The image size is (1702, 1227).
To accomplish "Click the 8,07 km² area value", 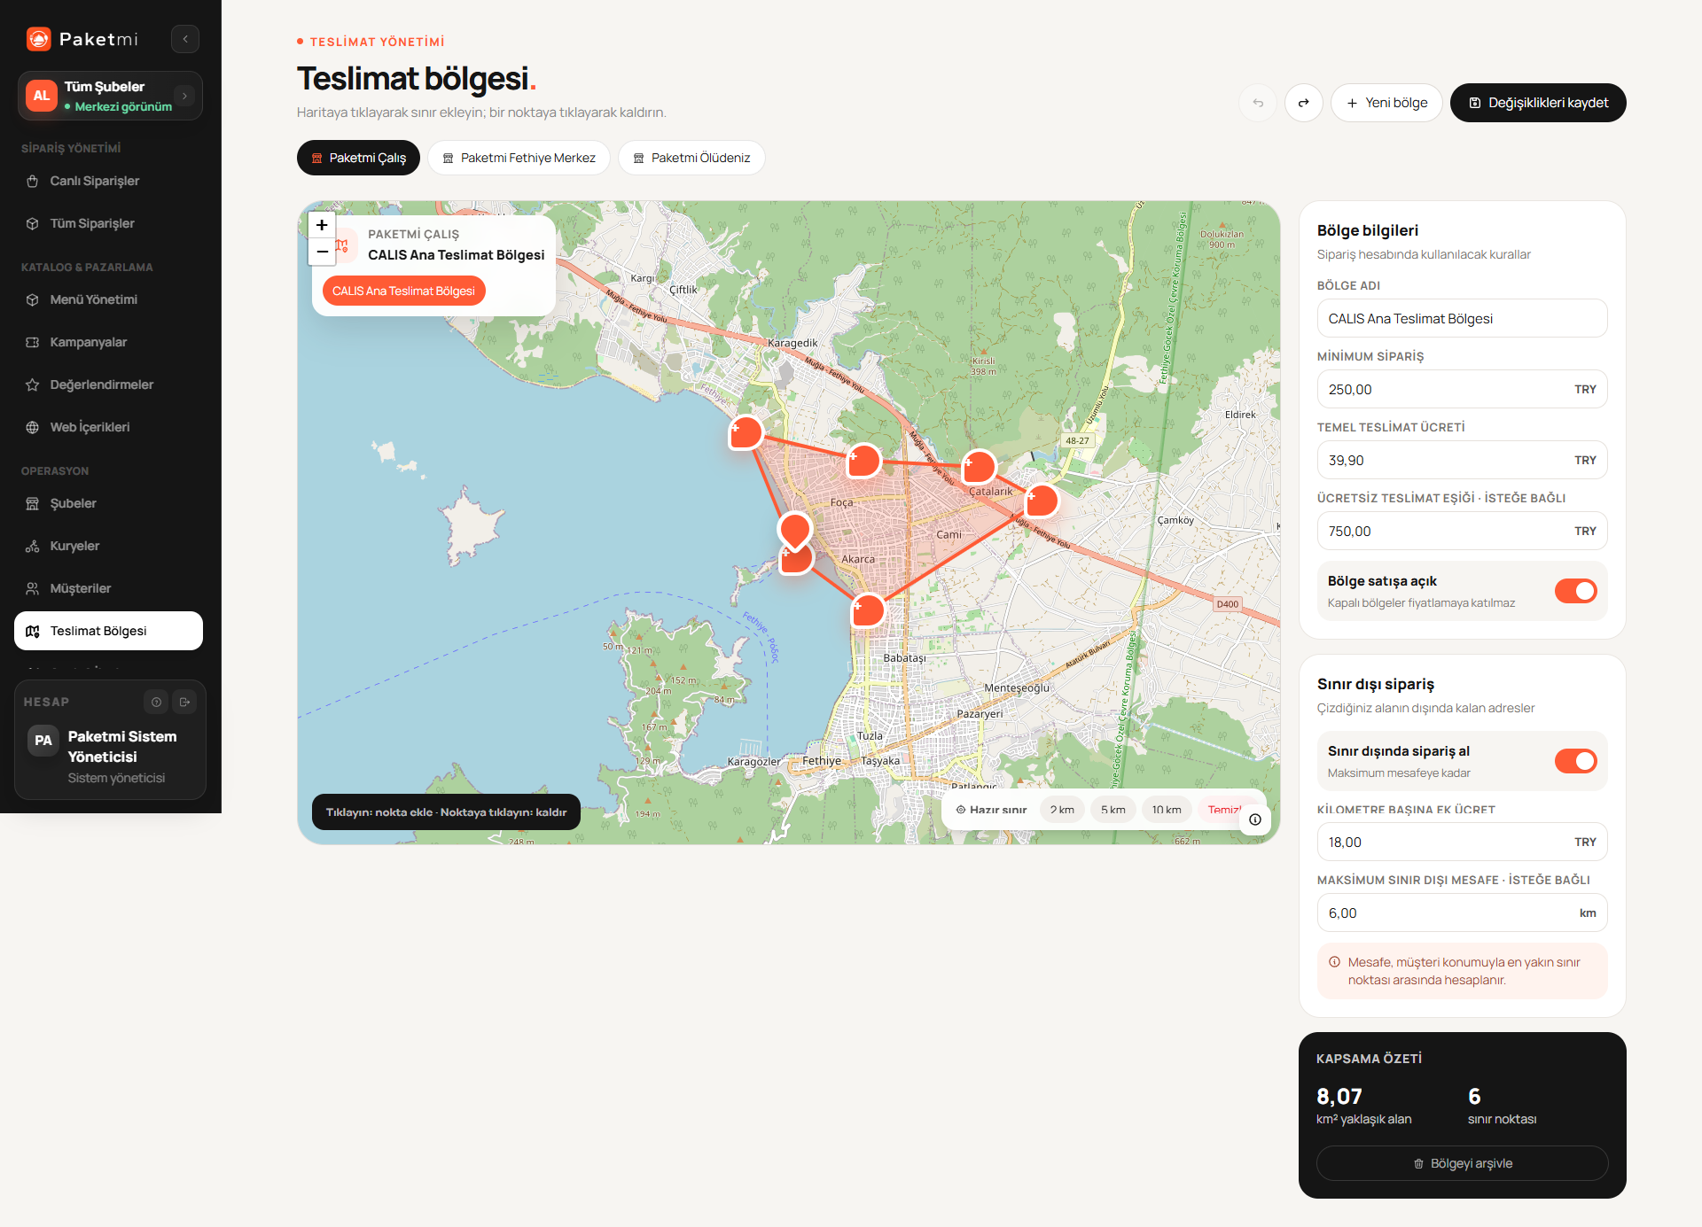I will coord(1339,1096).
